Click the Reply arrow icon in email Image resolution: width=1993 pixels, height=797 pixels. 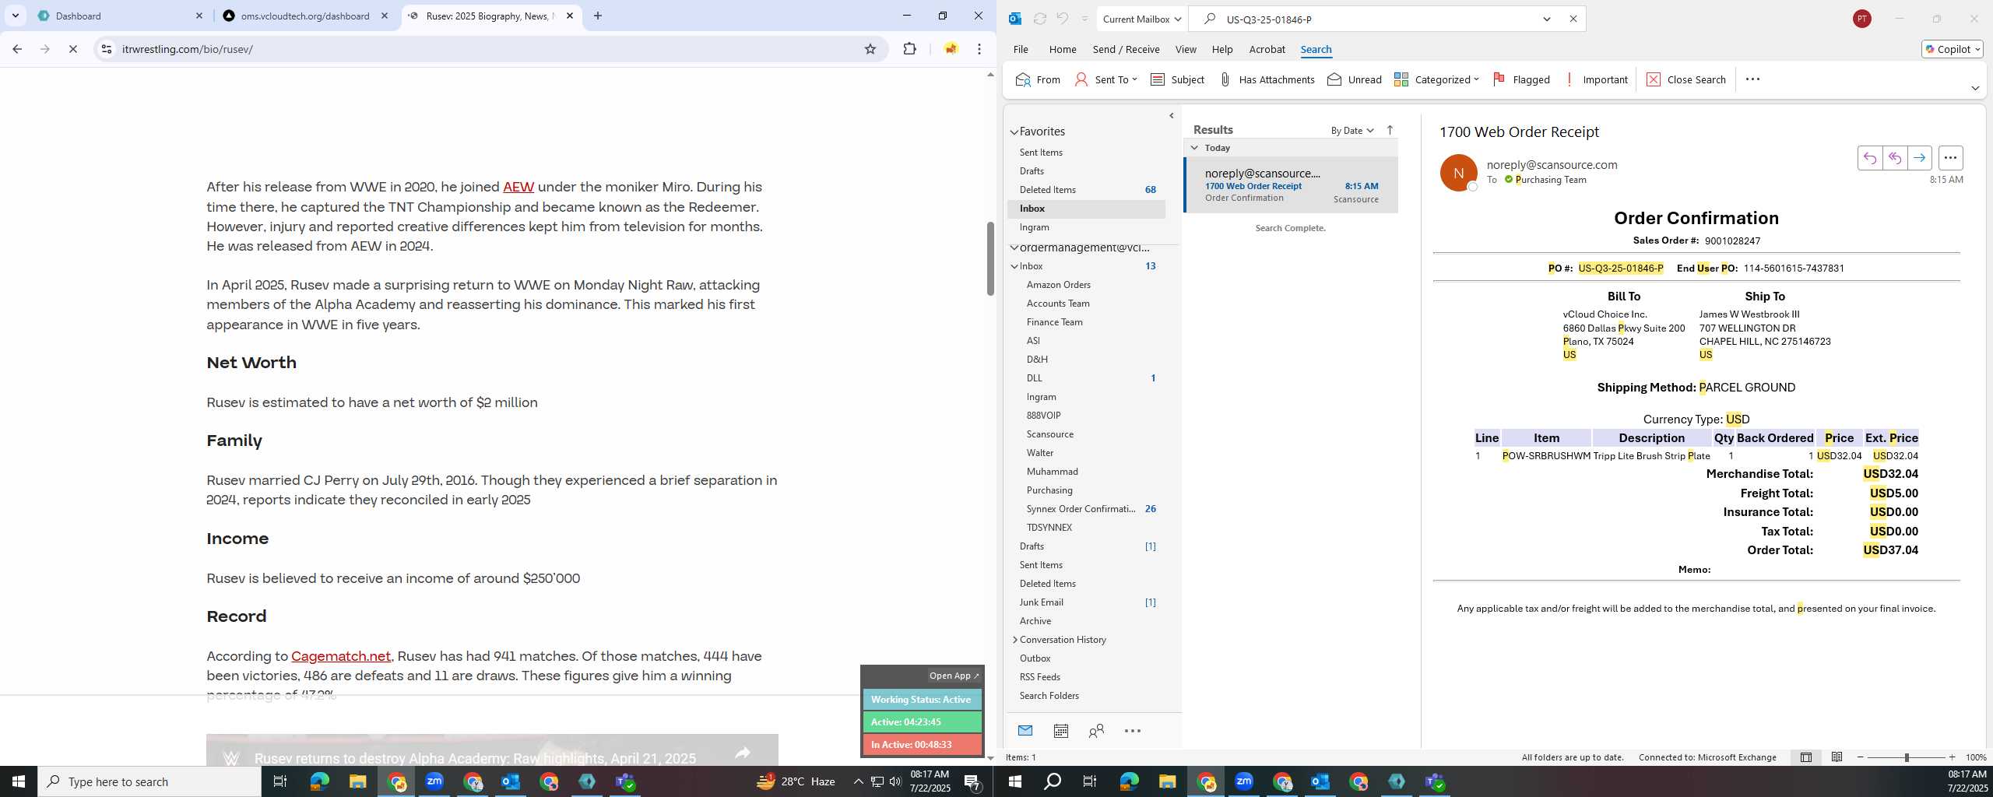coord(1870,158)
